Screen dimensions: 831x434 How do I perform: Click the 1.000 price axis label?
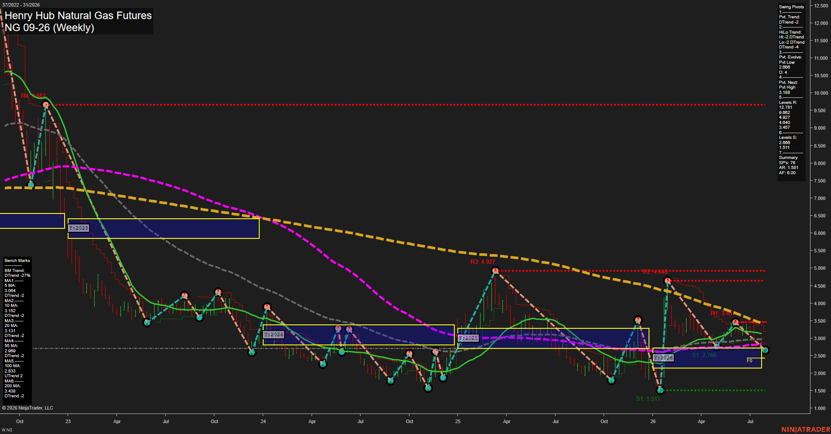(x=820, y=408)
